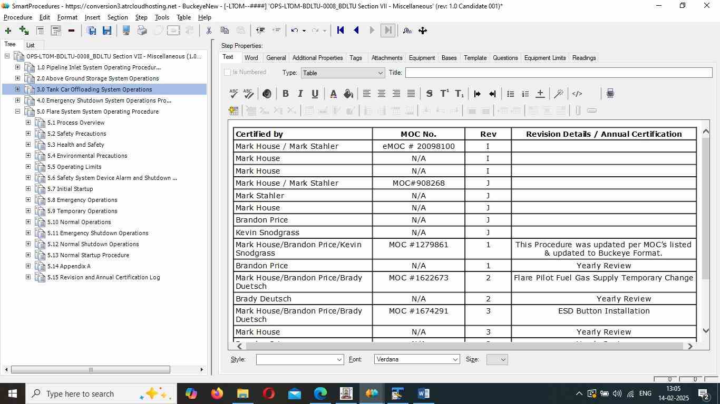The height and width of the screenshot is (404, 720).
Task: Toggle Underline formatting in text editor
Action: [x=315, y=94]
